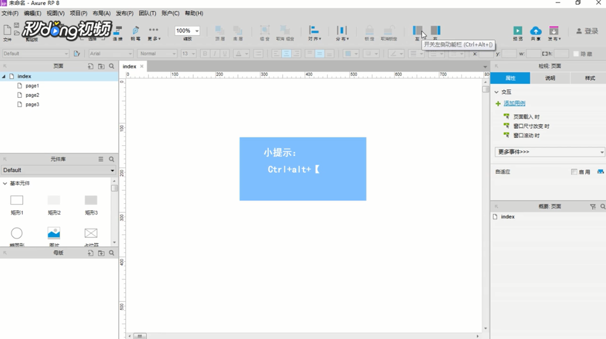Add a new folder in Pages panel
This screenshot has width=606, height=339.
[x=101, y=66]
